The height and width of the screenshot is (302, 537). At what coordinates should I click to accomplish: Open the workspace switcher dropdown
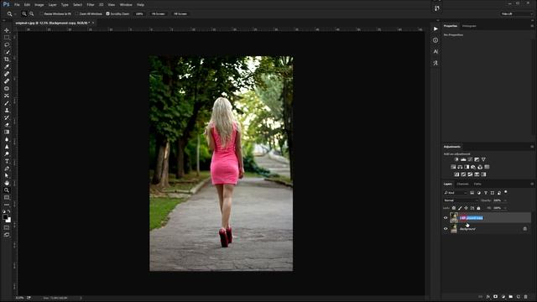(x=517, y=13)
